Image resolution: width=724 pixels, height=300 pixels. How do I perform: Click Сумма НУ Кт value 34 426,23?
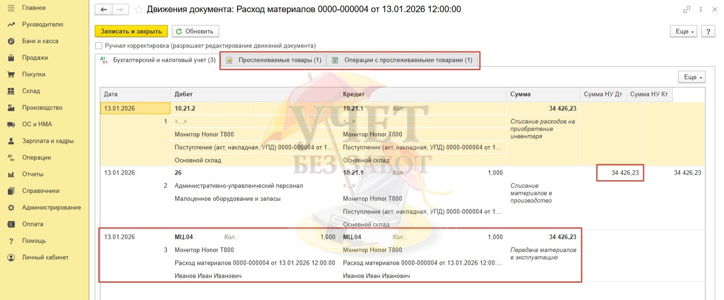687,172
